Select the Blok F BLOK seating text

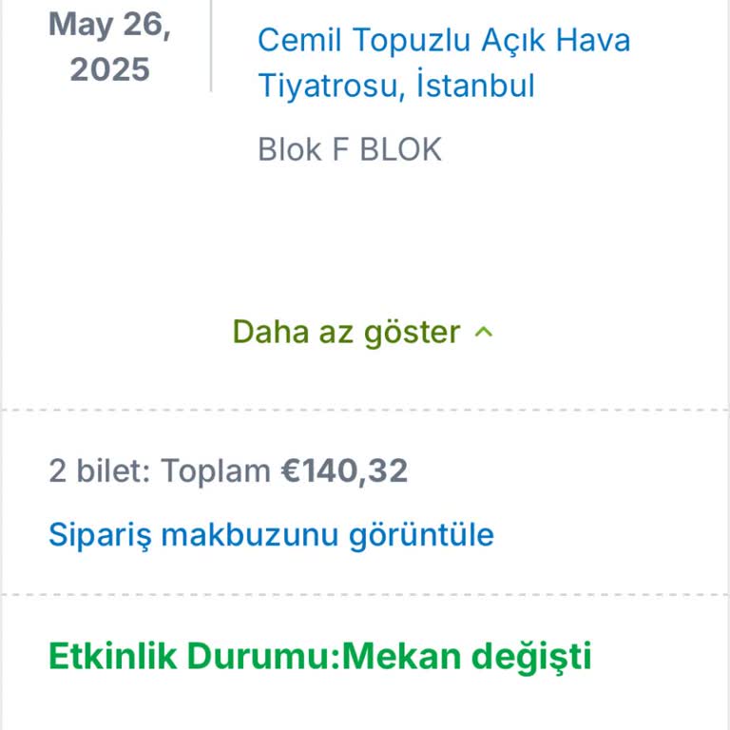tap(349, 150)
